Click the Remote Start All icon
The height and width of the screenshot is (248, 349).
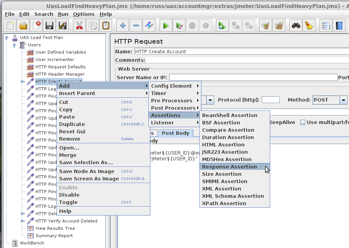tap(222, 25)
